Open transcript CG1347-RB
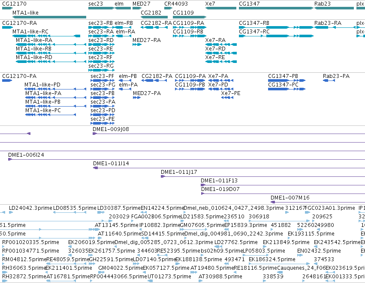The image size is (365, 283). 276,27
